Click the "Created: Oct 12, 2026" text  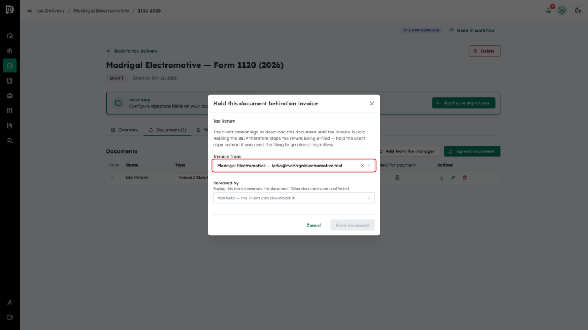pyautogui.click(x=155, y=78)
